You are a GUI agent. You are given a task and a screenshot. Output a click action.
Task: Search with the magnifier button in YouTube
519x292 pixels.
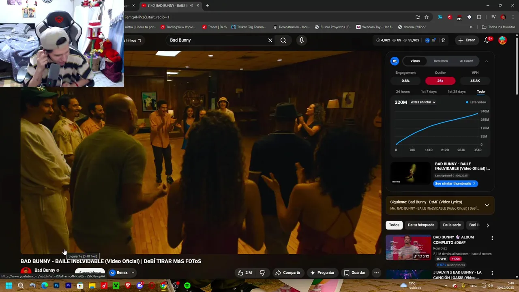click(283, 40)
